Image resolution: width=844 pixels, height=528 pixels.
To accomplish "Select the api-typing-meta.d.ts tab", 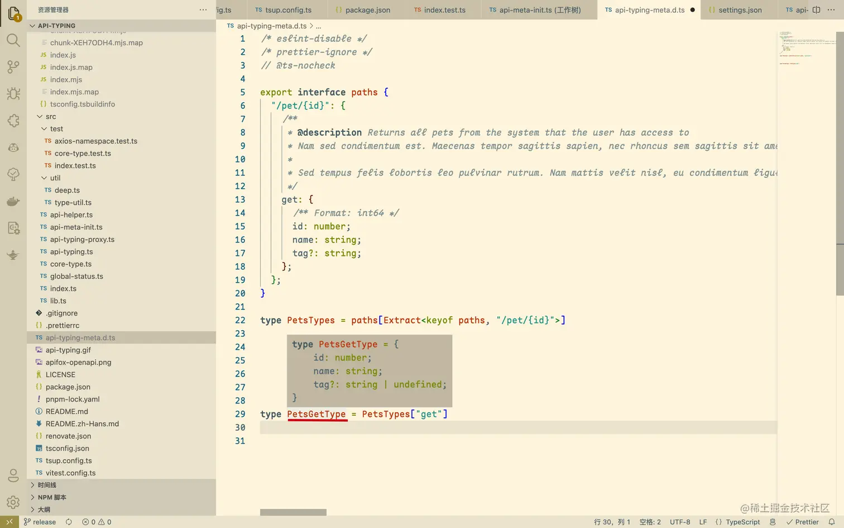I will (649, 10).
